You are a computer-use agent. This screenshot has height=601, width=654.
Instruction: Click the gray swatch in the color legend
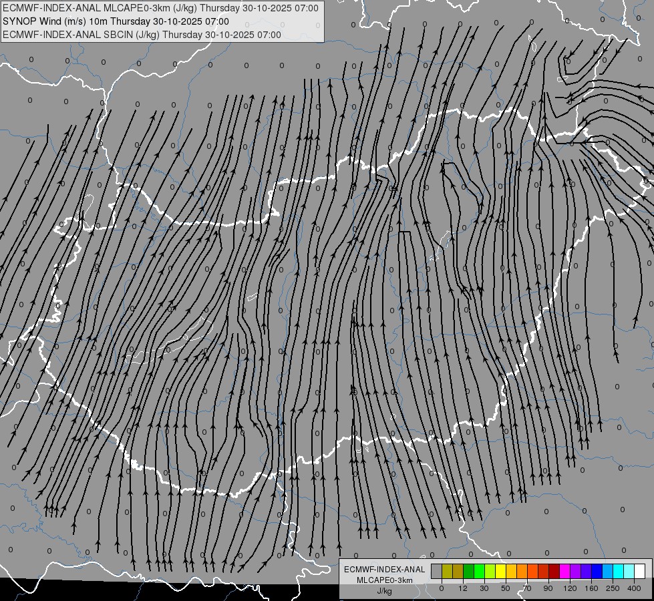(437, 571)
